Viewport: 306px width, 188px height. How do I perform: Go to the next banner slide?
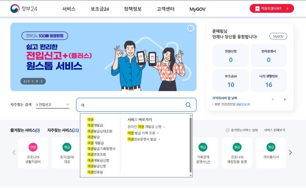41,81
